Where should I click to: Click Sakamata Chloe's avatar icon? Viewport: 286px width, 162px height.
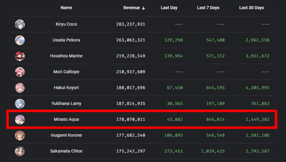coord(20,151)
